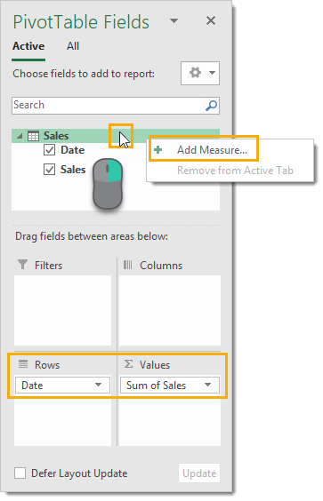Click the Sales table icon

coord(33,136)
